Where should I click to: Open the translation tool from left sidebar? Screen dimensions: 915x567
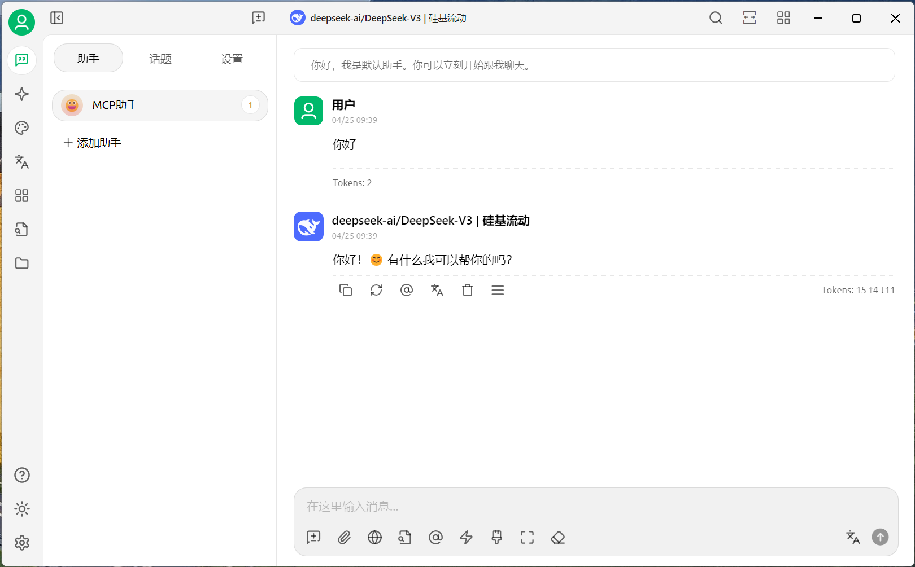click(x=21, y=162)
